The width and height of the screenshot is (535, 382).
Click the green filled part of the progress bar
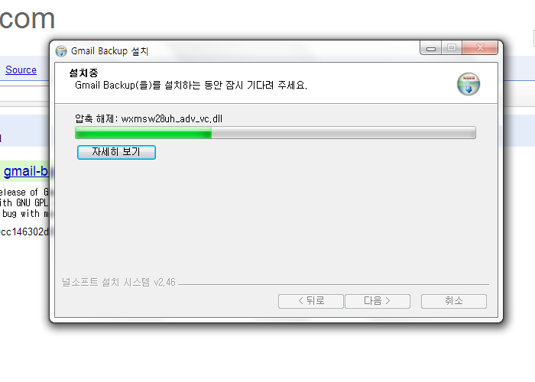point(144,133)
